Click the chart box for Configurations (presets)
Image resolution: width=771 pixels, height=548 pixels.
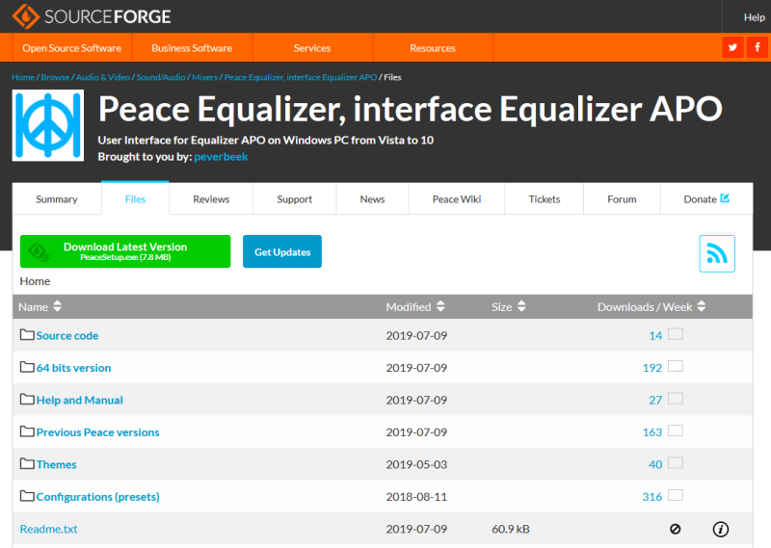[x=676, y=495]
